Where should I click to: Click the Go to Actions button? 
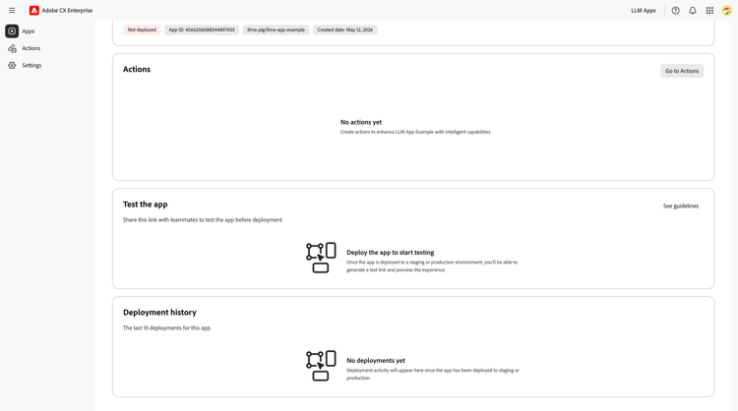tap(682, 71)
